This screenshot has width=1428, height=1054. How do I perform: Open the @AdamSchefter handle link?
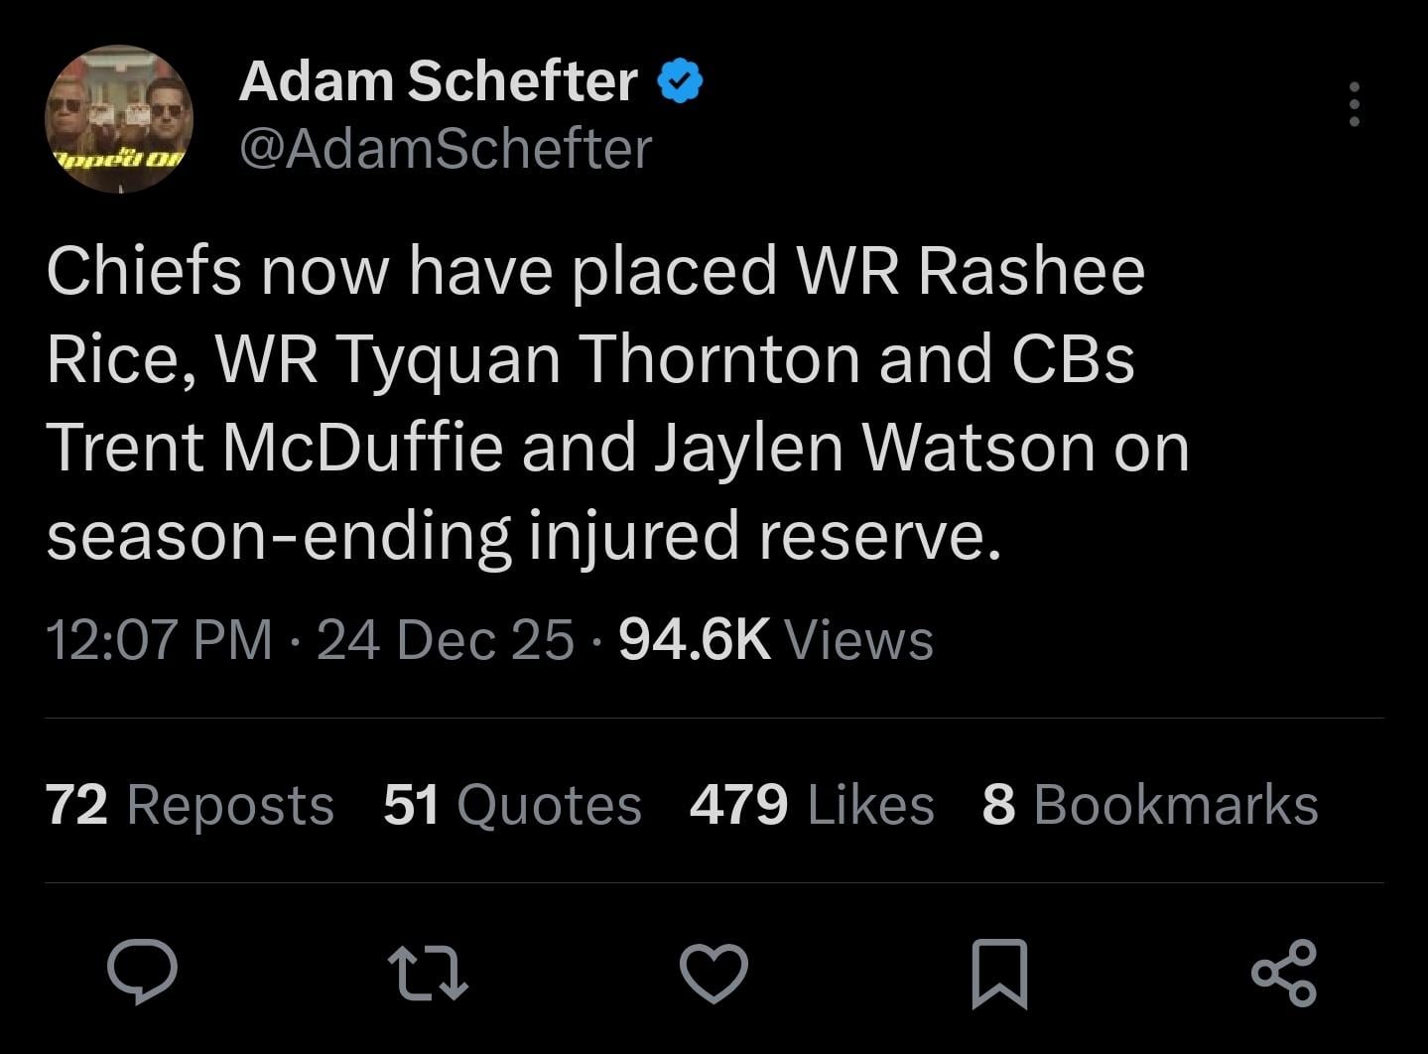pos(446,149)
